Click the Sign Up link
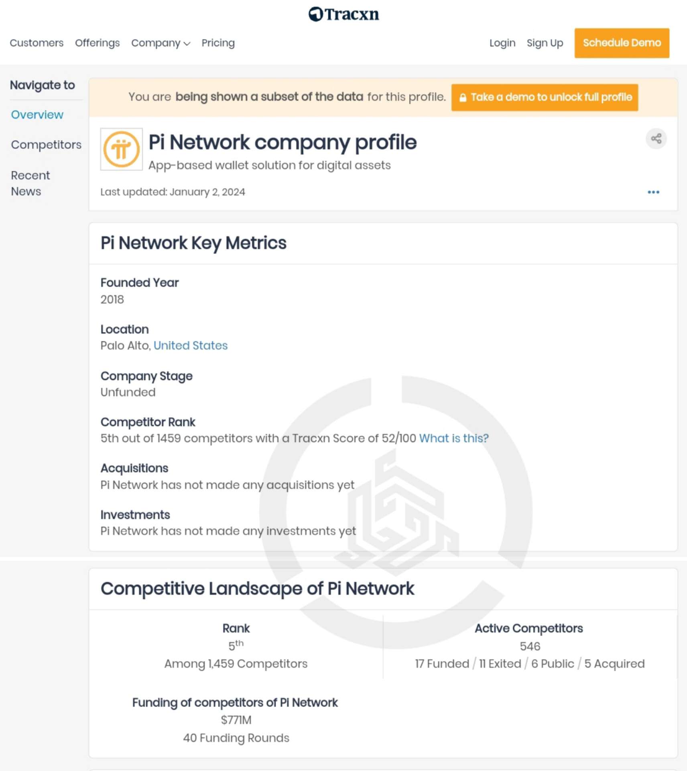This screenshot has width=687, height=771. point(545,43)
